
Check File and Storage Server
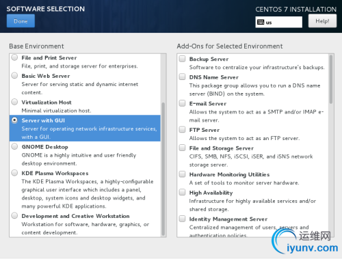point(182,148)
